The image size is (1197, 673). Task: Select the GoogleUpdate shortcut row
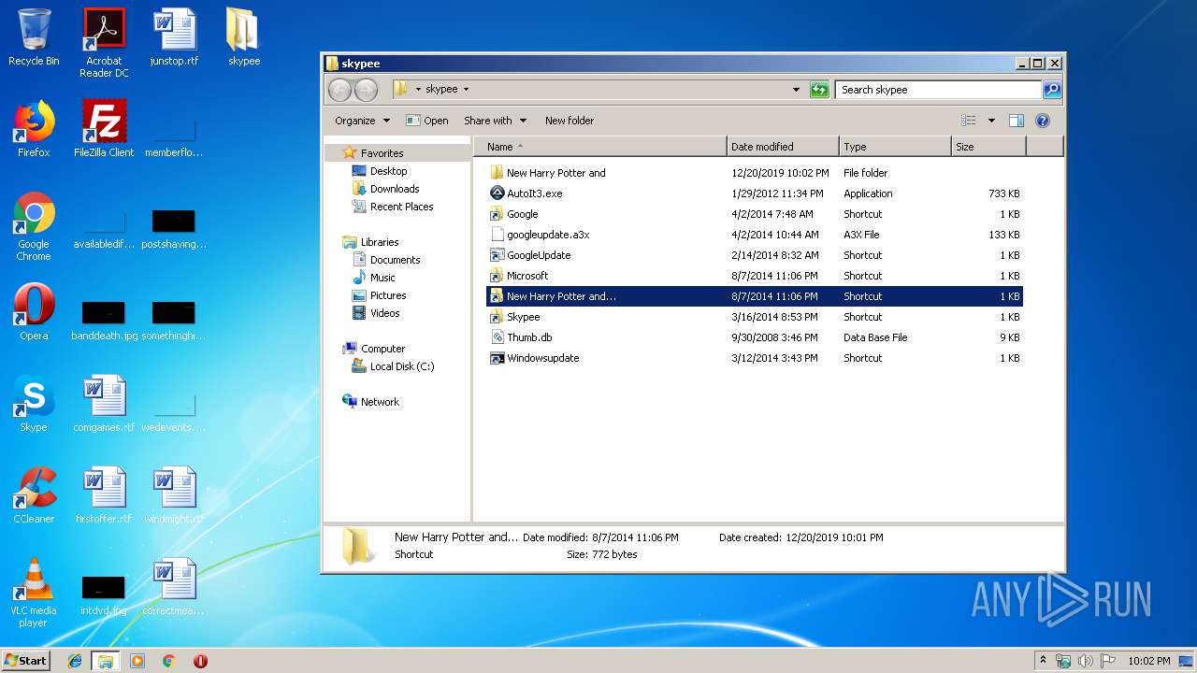click(754, 255)
